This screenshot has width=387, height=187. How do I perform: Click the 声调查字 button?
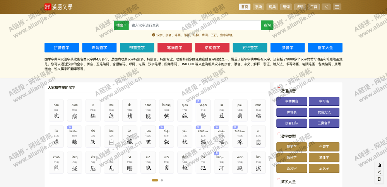(x=99, y=48)
